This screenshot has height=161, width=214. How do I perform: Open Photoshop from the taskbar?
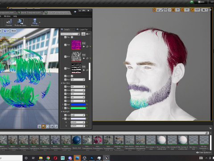pyautogui.click(x=92, y=158)
